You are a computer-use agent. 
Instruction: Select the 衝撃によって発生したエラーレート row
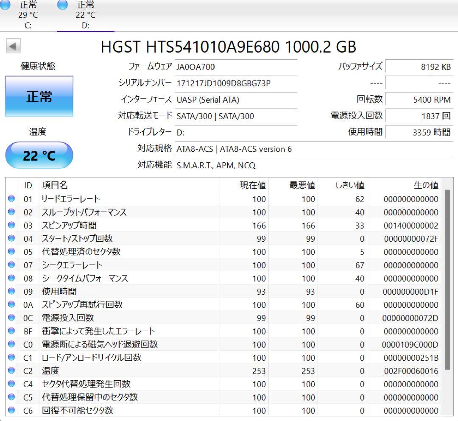tap(223, 331)
